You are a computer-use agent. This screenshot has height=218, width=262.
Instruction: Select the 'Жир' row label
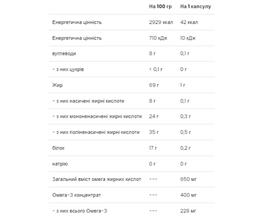click(58, 85)
